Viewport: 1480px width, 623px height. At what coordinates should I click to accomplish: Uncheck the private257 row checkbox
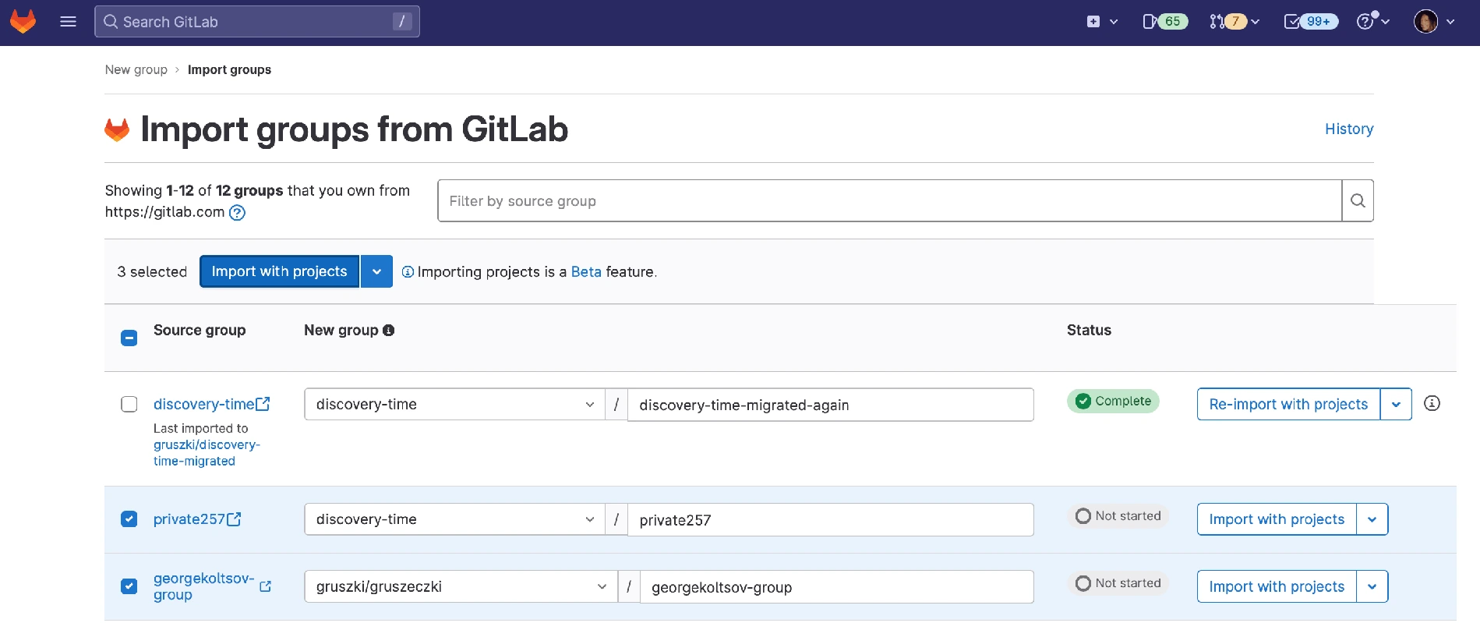[129, 519]
